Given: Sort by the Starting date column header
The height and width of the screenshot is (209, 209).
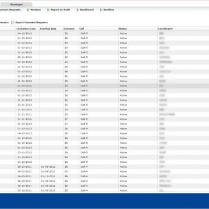Looking at the screenshot, I should tap(48, 29).
